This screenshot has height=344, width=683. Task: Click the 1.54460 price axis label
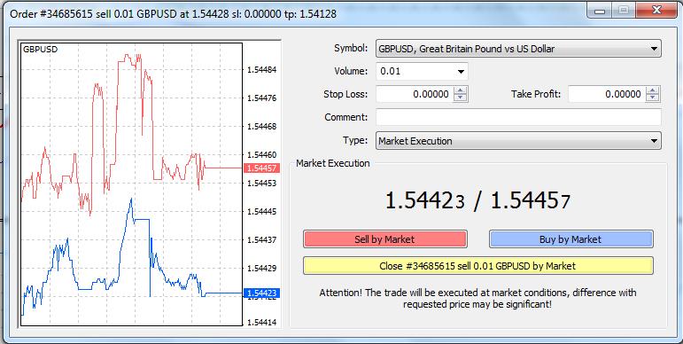coord(261,155)
